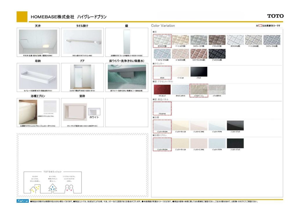The height and width of the screenshot is (210, 297).
Task: Click the blue Tetra logo in footer
Action: tap(23, 201)
